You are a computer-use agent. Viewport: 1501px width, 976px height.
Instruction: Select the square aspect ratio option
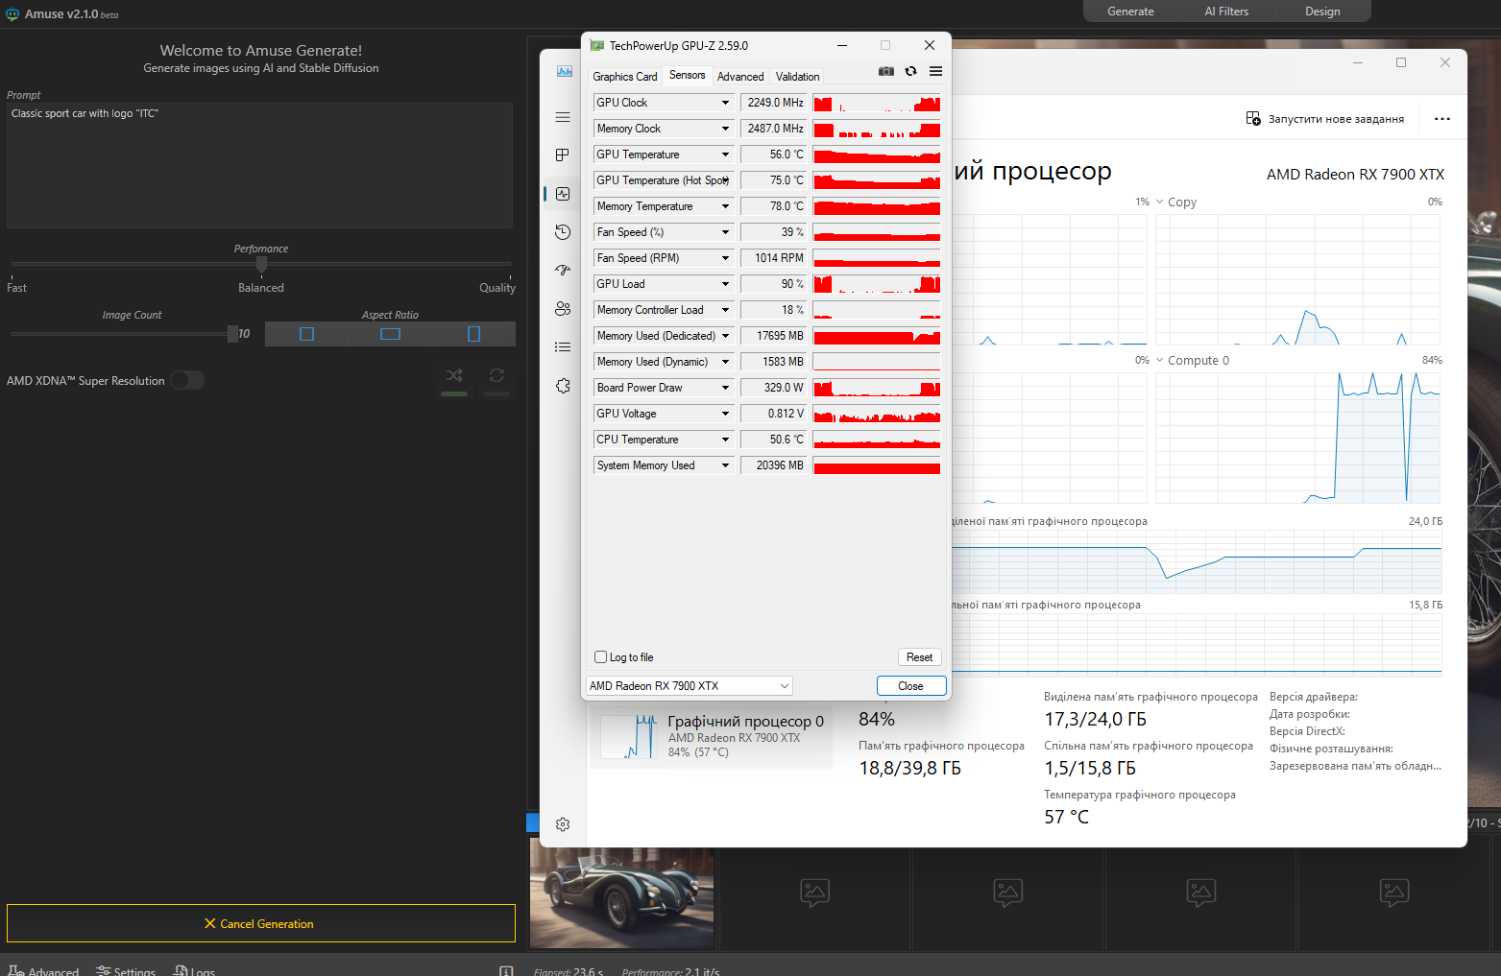click(x=305, y=333)
